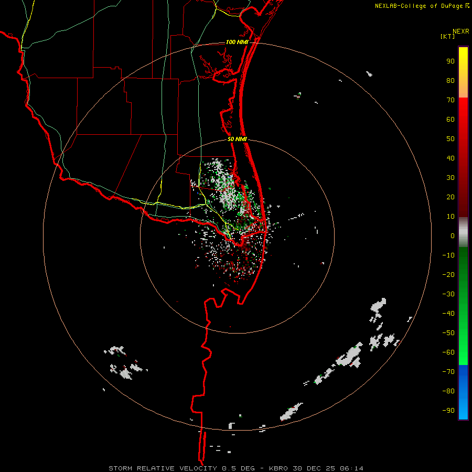The width and height of the screenshot is (472, 472).
Task: Click the -30 value on the velocity scale
Action: click(448, 294)
